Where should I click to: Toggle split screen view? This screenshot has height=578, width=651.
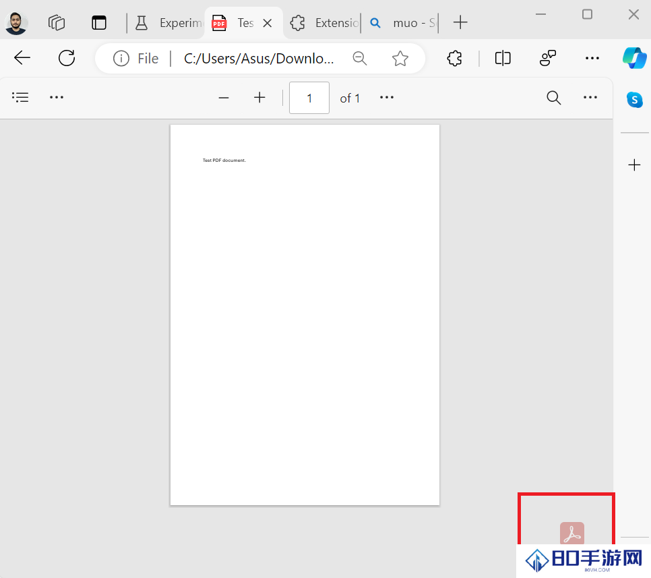point(502,58)
